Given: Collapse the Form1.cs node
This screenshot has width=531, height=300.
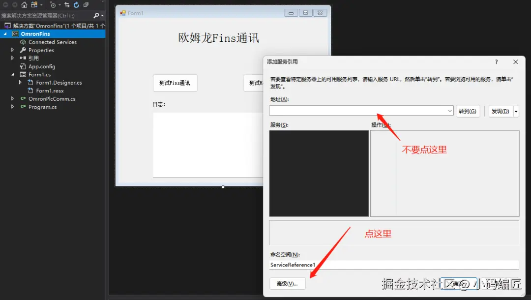Looking at the screenshot, I should click(12, 74).
